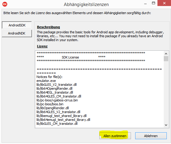
Task: Click lib/lib64EGL_translator.dll line
Action: point(55,92)
